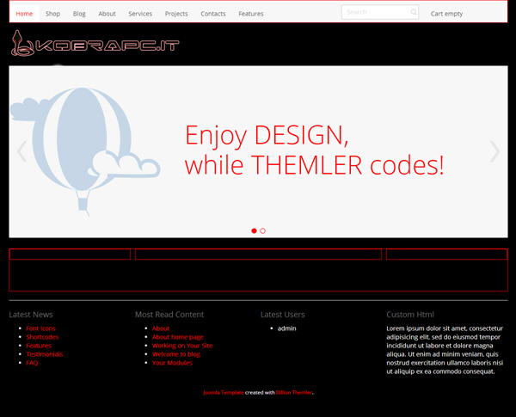
Task: Open the FAQ news link
Action: point(32,362)
